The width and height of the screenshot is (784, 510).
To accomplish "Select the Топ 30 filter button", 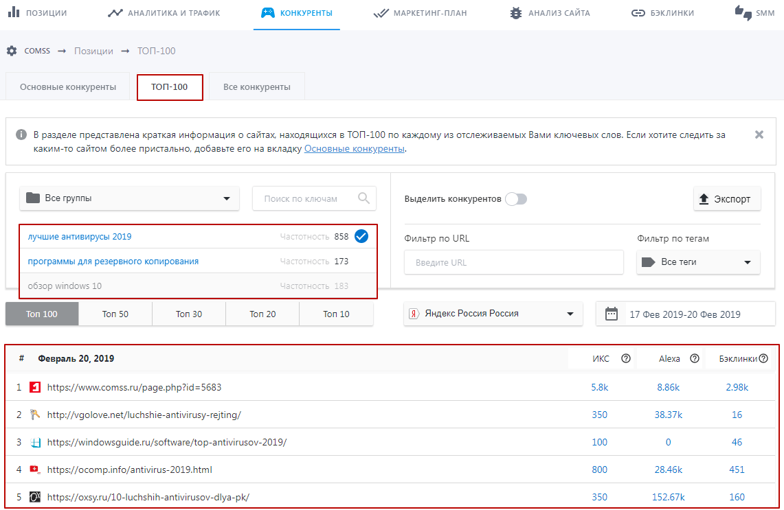I will coord(189,314).
